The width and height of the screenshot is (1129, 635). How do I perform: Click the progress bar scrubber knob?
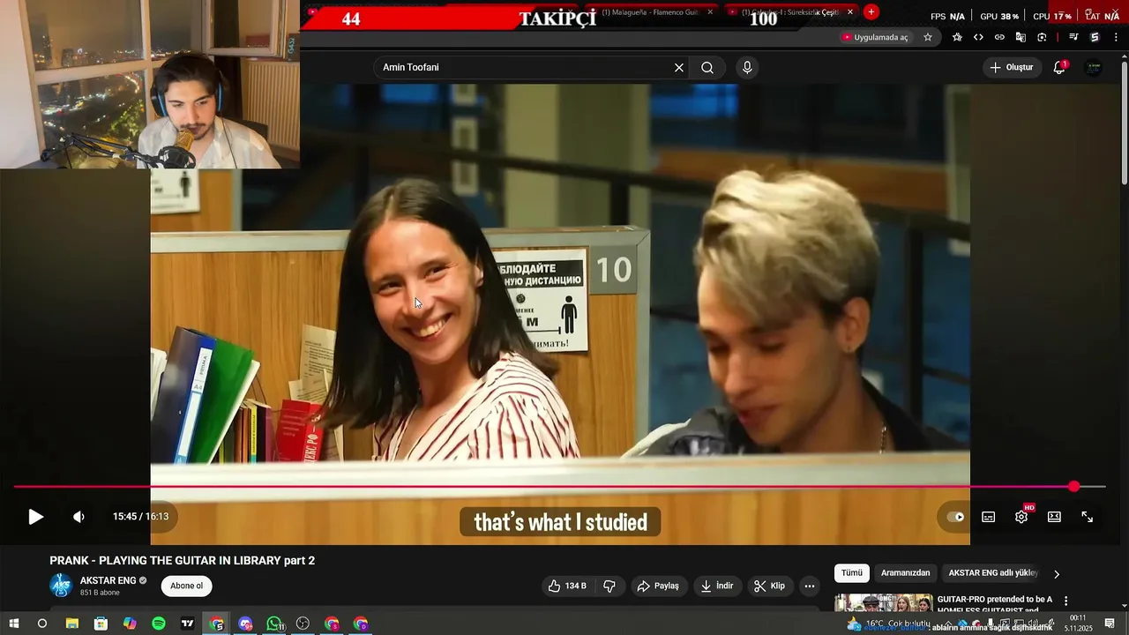(1073, 487)
